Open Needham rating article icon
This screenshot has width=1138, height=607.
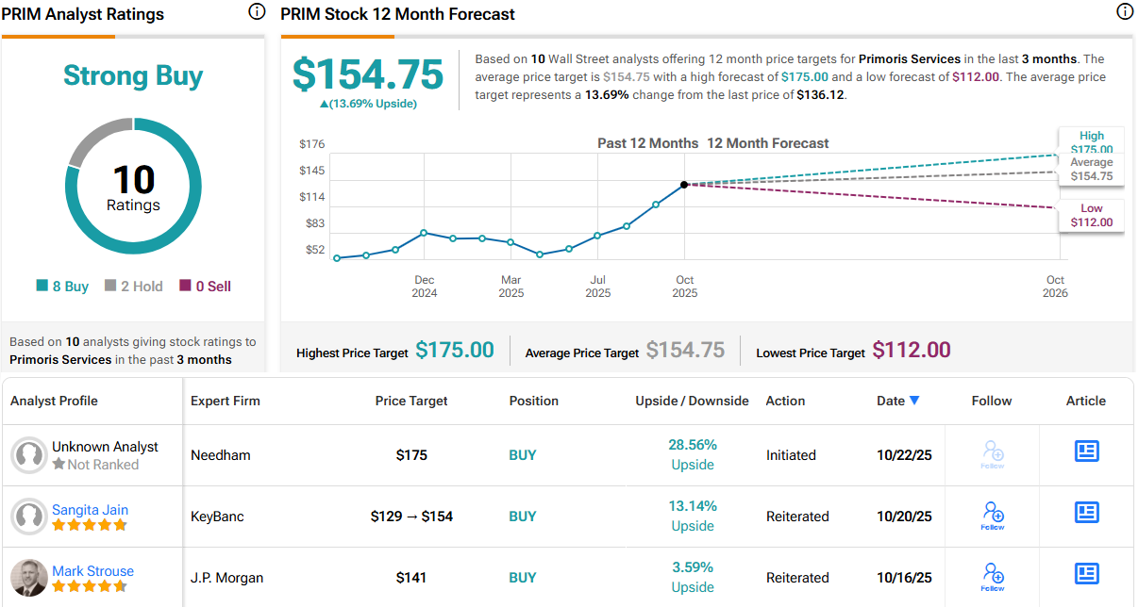pos(1086,451)
